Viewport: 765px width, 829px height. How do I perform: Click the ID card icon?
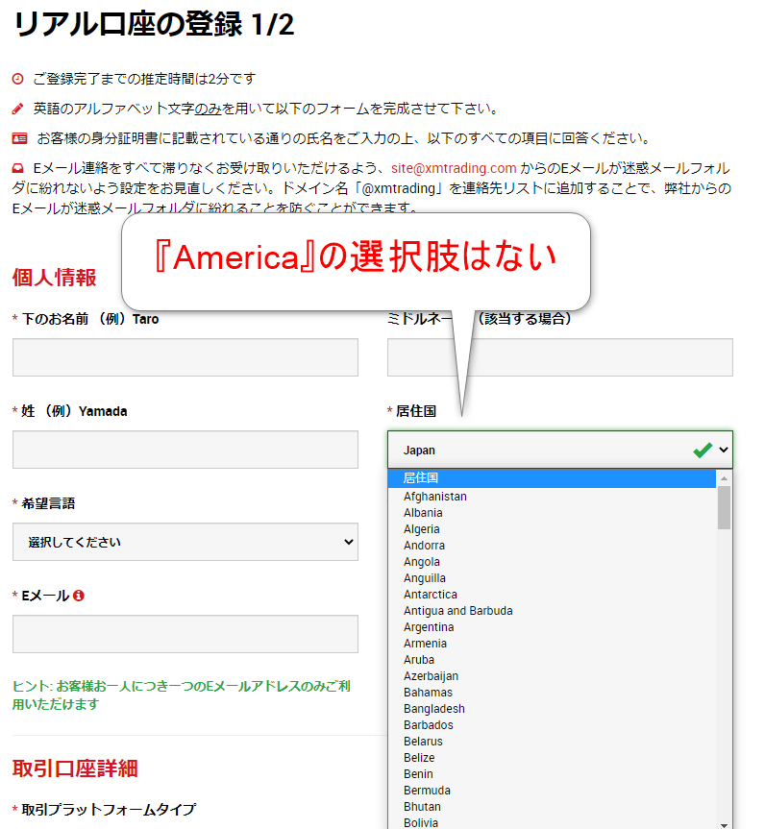click(19, 138)
